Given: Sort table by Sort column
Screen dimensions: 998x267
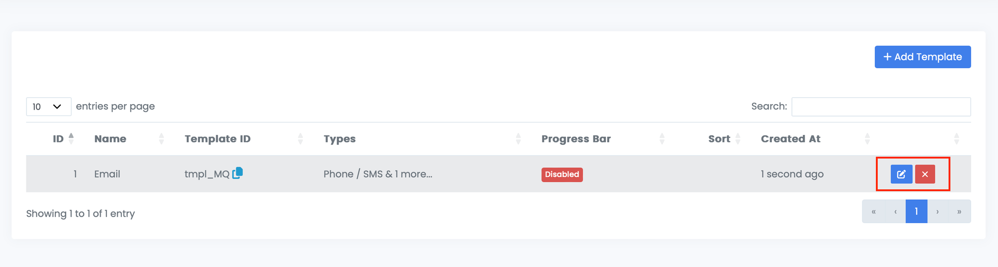Looking at the screenshot, I should (x=719, y=139).
